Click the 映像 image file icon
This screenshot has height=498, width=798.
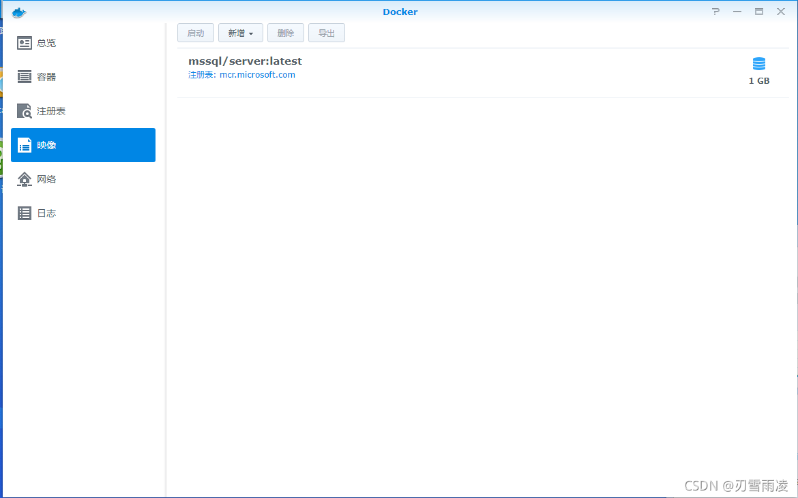(x=25, y=145)
